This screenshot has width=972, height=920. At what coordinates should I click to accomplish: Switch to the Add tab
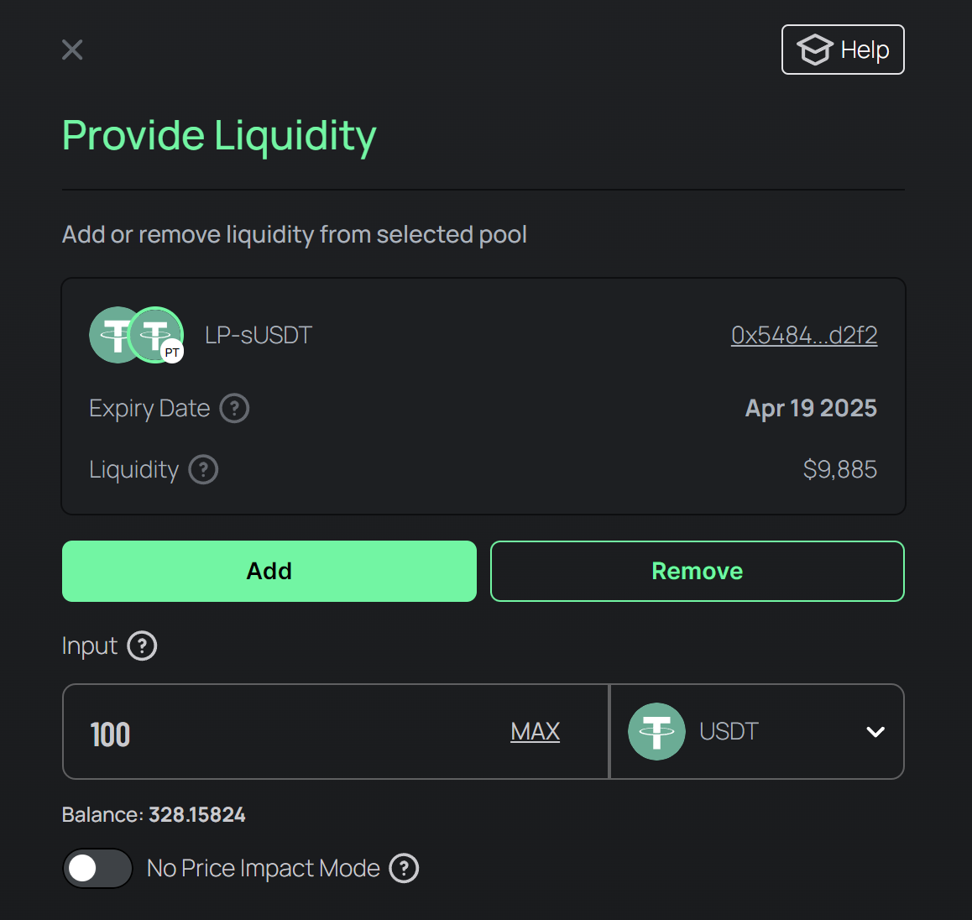(x=269, y=571)
